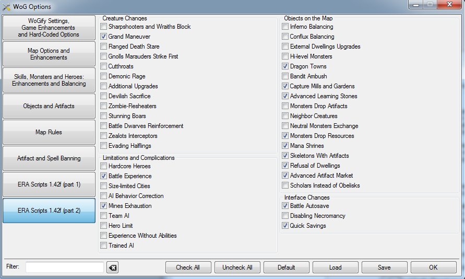This screenshot has height=279, width=465.
Task: Uncheck Mines Exhaustion
Action: click(x=103, y=206)
